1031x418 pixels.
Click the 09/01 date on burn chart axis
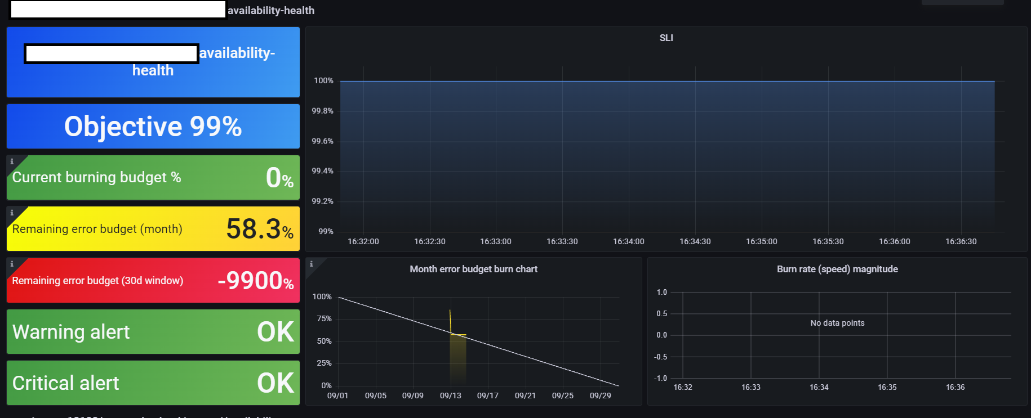(338, 395)
